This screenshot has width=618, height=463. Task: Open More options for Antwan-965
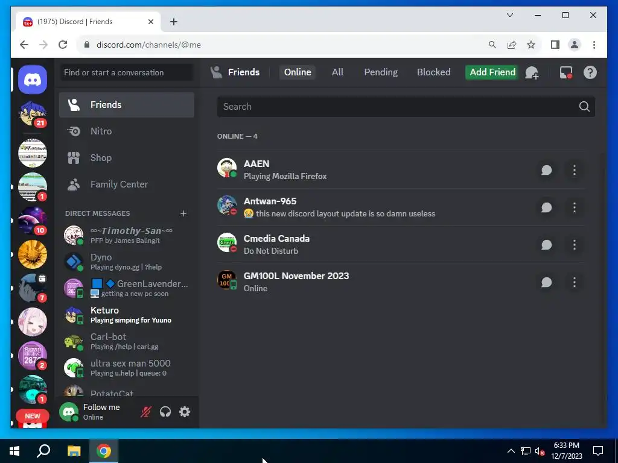[x=575, y=207]
